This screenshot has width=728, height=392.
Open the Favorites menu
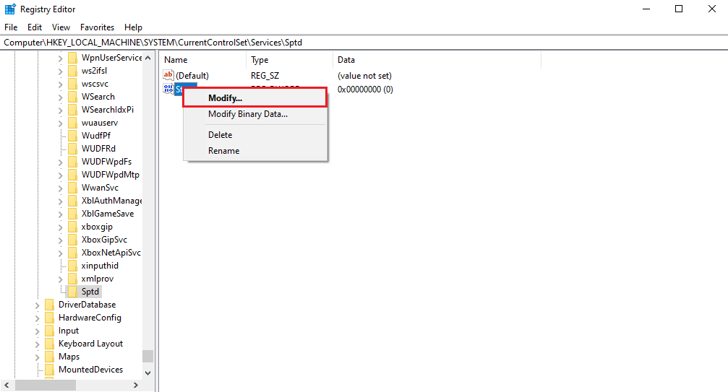[97, 27]
